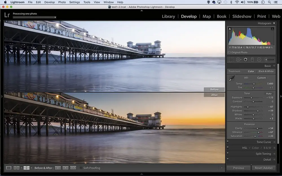Cancel the photo processing progress bar
This screenshot has width=282, height=176.
point(55,17)
